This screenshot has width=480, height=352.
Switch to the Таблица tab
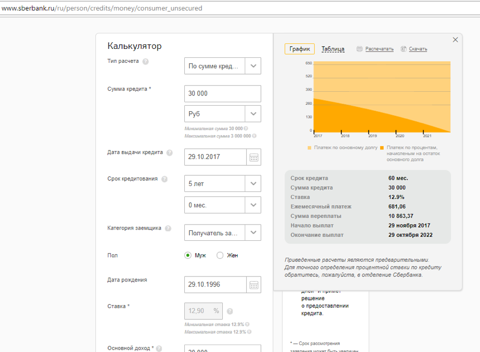[333, 49]
